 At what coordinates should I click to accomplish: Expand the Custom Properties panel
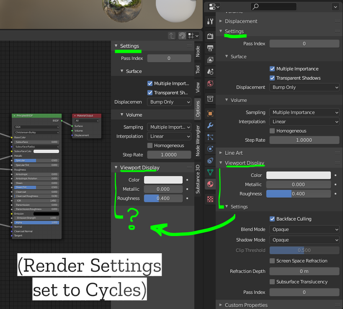click(221, 305)
